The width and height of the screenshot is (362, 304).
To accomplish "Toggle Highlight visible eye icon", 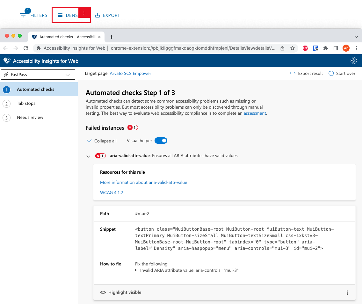I will 103,292.
